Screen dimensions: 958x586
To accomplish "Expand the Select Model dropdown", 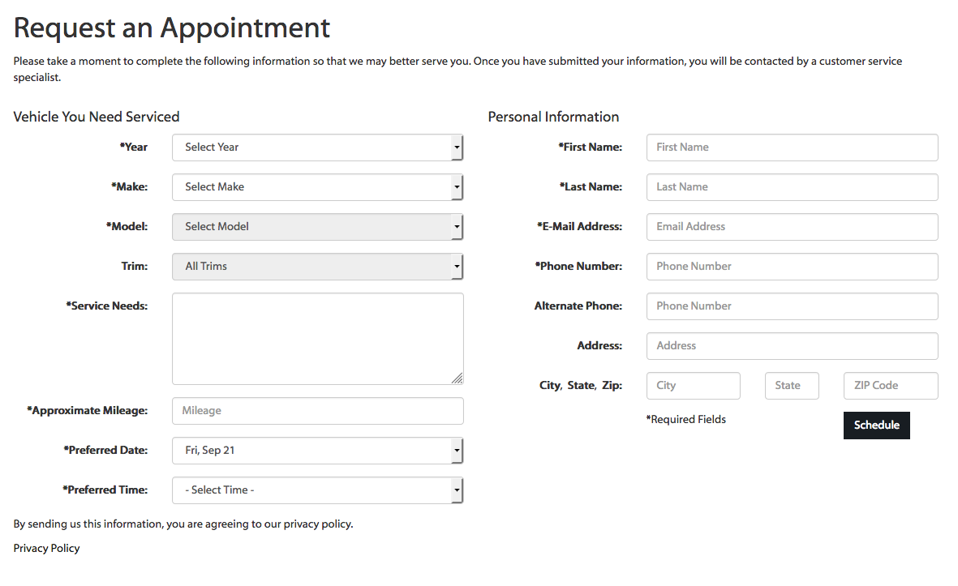I will (x=317, y=227).
